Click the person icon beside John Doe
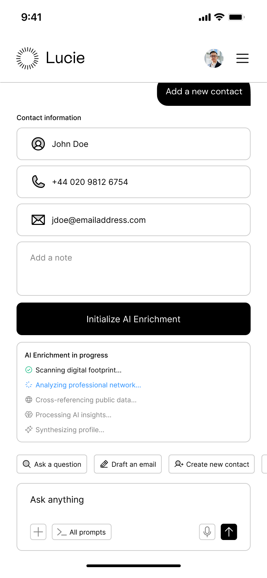 tap(38, 144)
